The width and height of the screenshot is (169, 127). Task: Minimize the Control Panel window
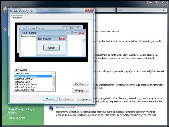click(x=150, y=2)
